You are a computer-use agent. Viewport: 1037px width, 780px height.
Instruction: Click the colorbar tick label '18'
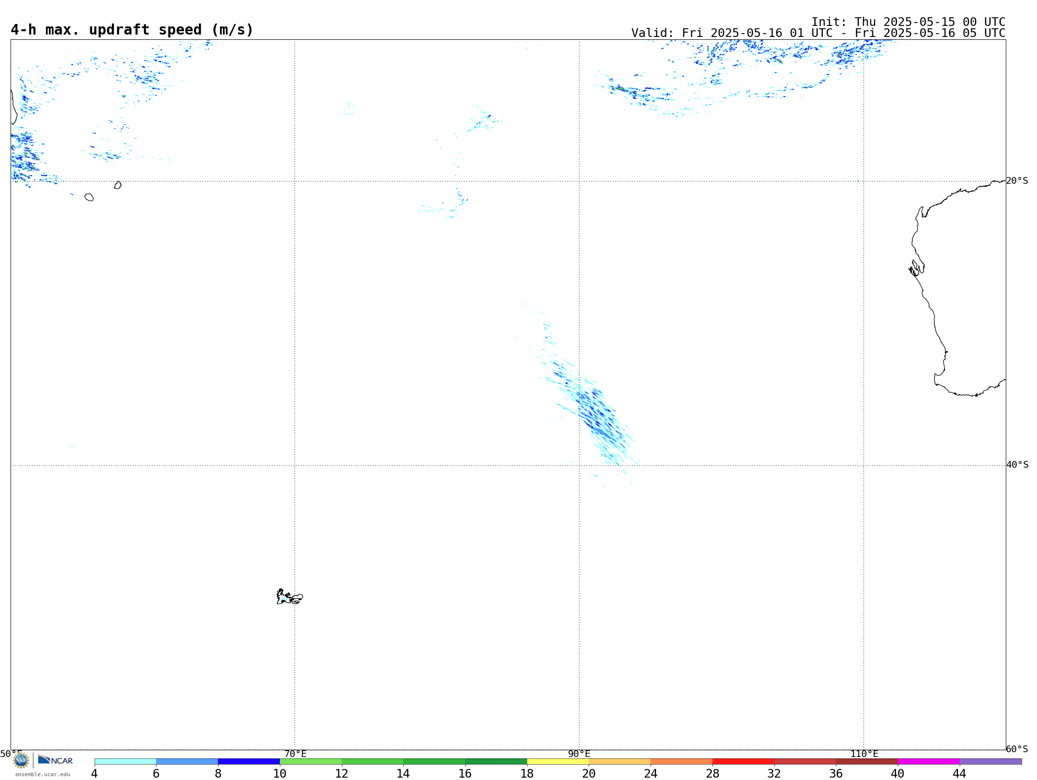click(527, 773)
